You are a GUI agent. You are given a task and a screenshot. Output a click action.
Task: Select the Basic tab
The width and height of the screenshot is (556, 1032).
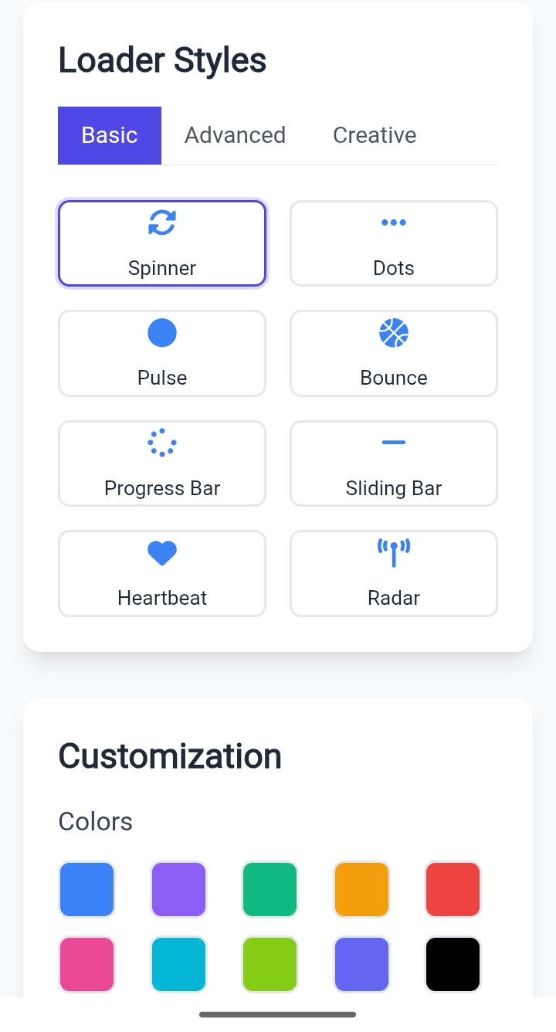pyautogui.click(x=110, y=135)
